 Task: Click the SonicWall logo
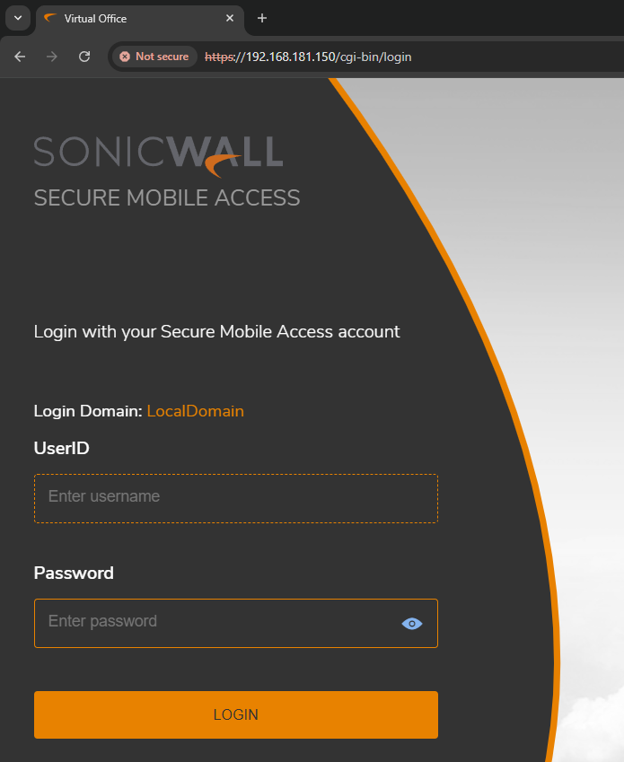[x=158, y=153]
